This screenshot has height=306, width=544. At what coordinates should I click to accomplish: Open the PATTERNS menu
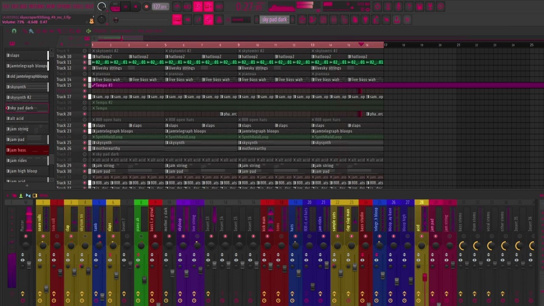coord(37,6)
